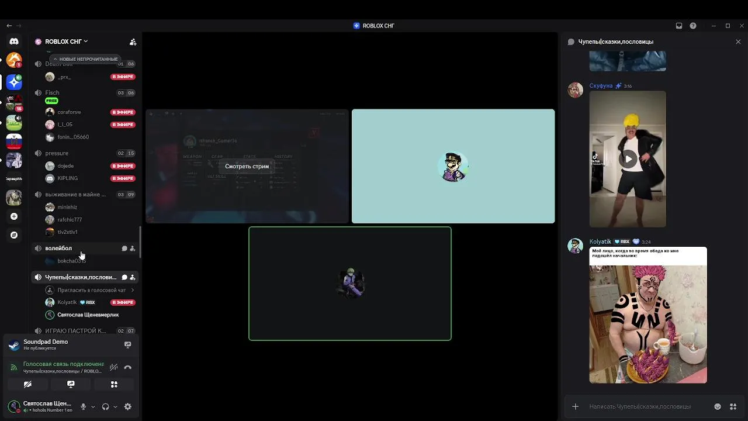Disconnect from voice with hang-up icon
Viewport: 748px width, 421px height.
pyautogui.click(x=128, y=367)
